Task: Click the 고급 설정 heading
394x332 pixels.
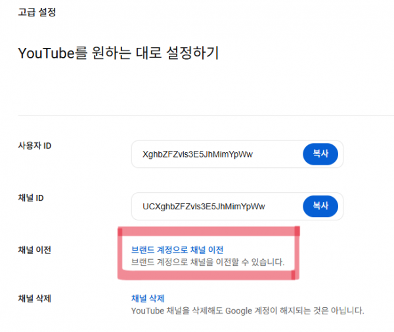Action: [x=37, y=12]
